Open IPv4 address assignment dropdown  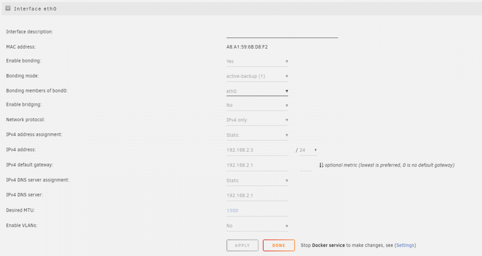pyautogui.click(x=257, y=135)
